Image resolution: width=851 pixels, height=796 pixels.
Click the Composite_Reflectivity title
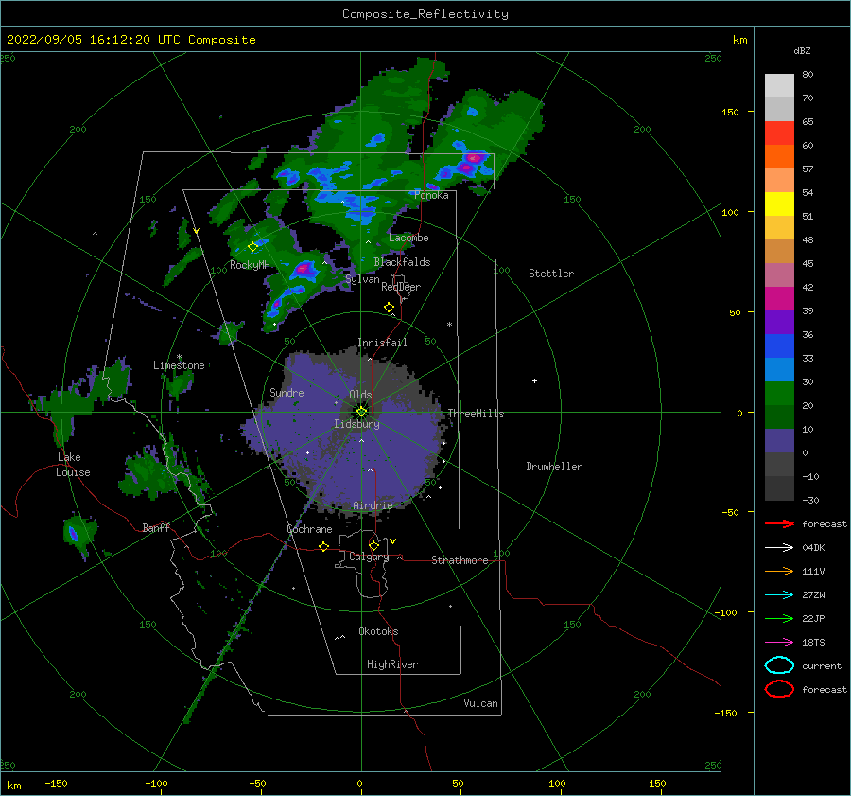[x=425, y=14]
